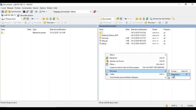Click remote panel filter icon
196x110 pixels.
(121, 19)
